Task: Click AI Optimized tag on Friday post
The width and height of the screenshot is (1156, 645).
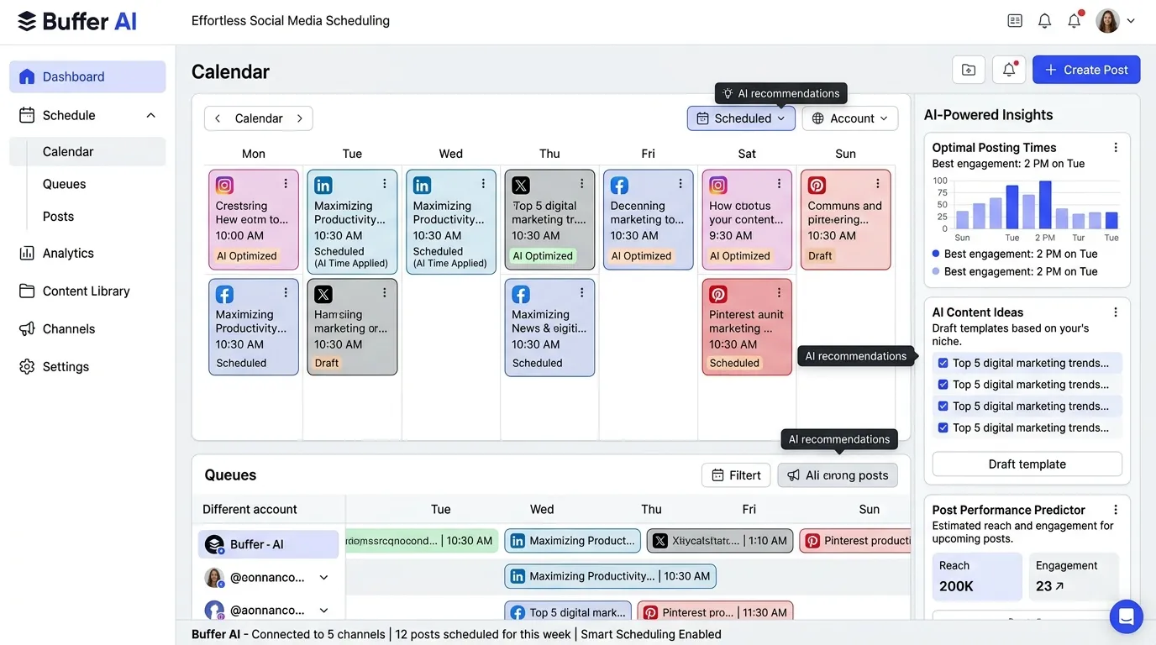Action: pos(641,256)
